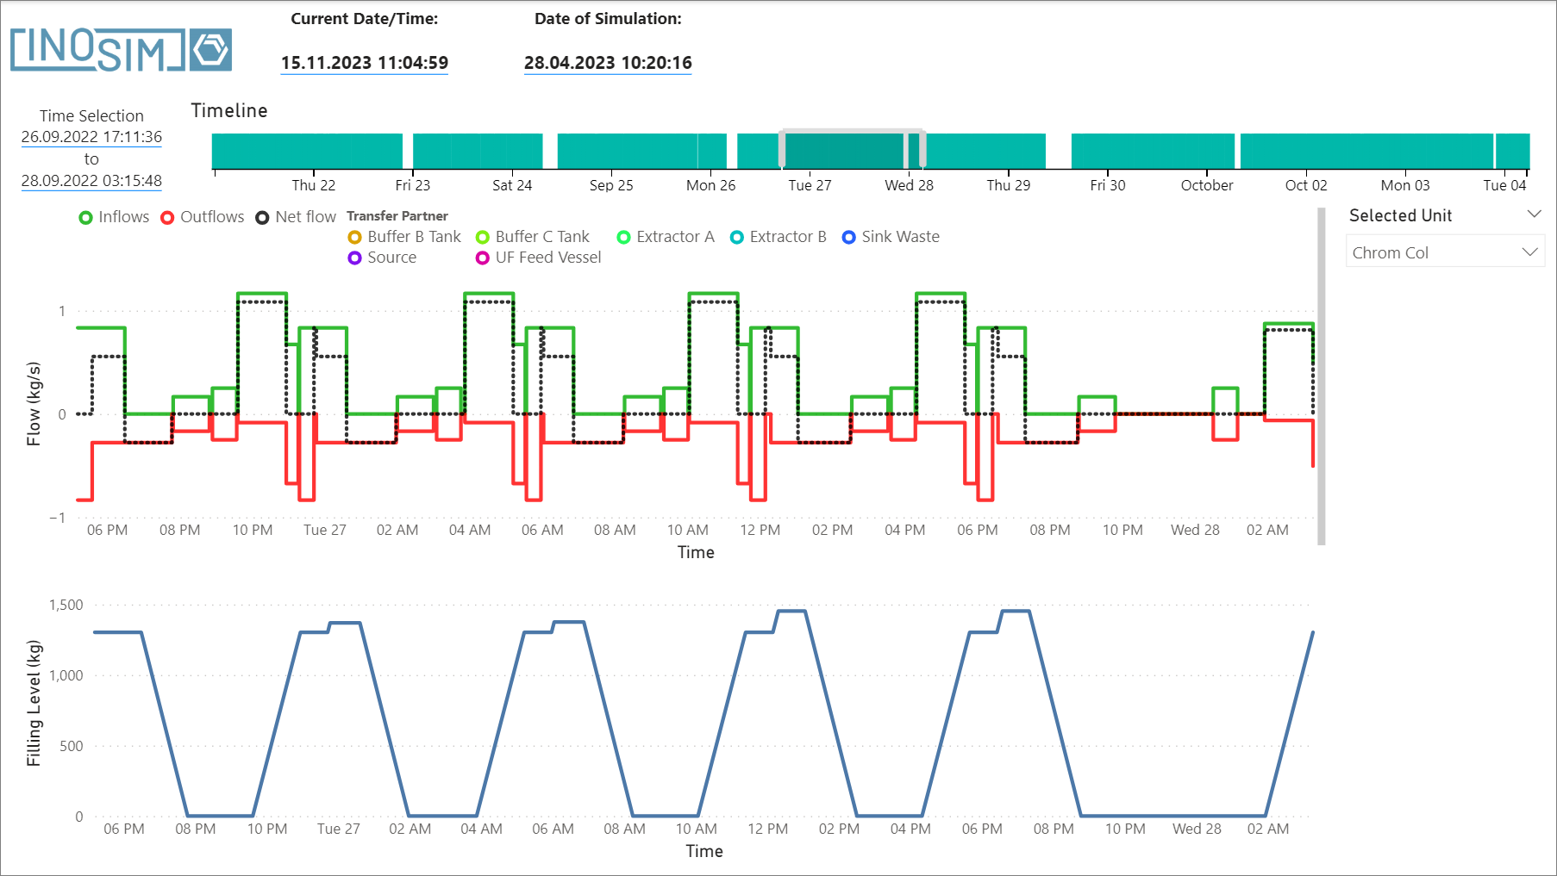Select the Extractor B legend icon

[735, 236]
